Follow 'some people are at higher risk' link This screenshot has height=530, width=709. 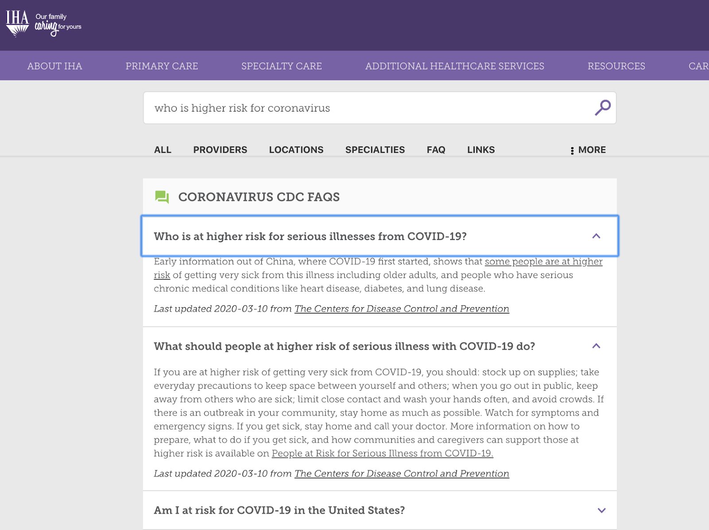pos(543,262)
